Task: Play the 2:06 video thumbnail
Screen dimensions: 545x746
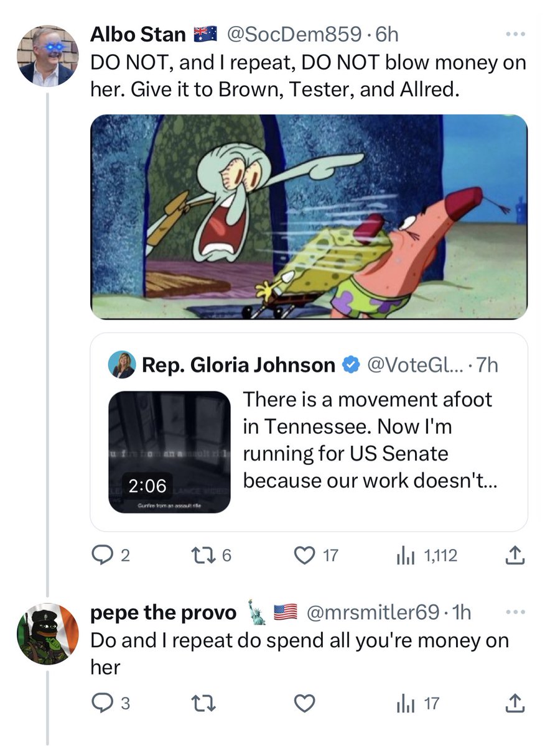Action: pyautogui.click(x=170, y=451)
